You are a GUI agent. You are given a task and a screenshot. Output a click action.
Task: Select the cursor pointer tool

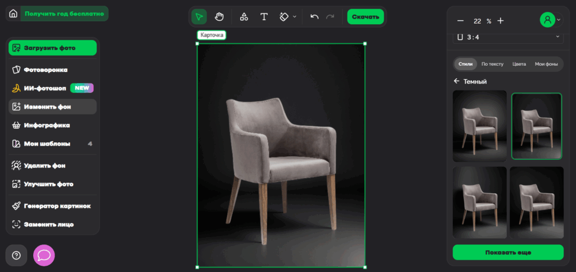pyautogui.click(x=199, y=17)
